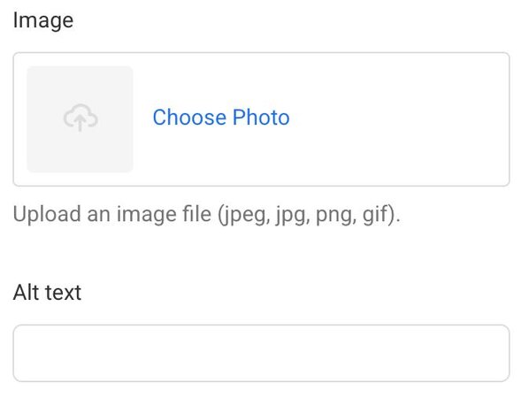529x405 pixels.
Task: Click the upload file format hint text
Action: [x=206, y=215]
